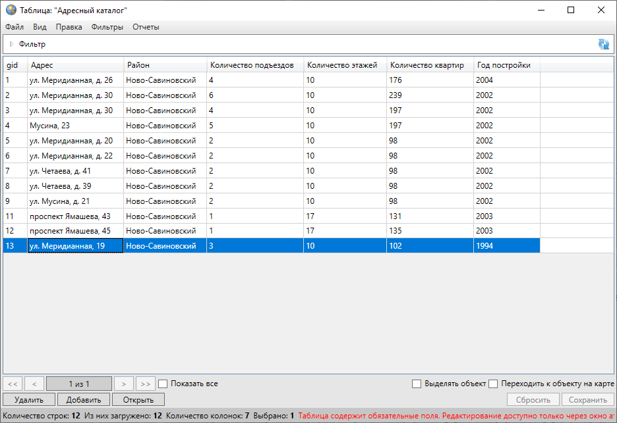The height and width of the screenshot is (423, 617).
Task: Open the Файл menu
Action: 15,27
